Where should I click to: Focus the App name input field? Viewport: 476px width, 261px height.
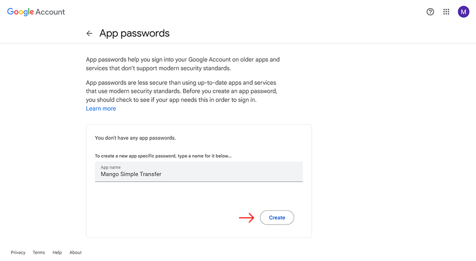pos(199,172)
